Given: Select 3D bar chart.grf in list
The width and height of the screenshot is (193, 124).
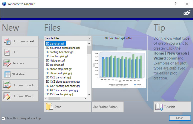Looking at the screenshot, I should [55, 44].
